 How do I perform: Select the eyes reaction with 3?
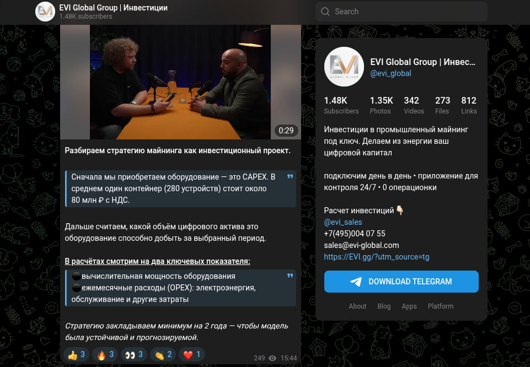(134, 354)
